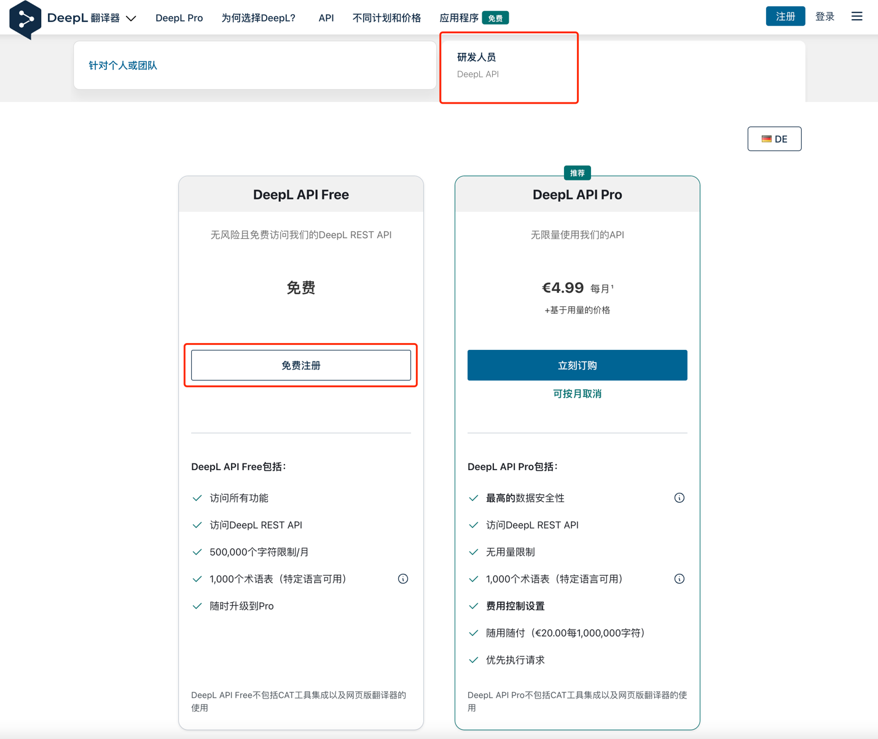Viewport: 878px width, 739px height.
Task: Click 费用控制设置 feature text
Action: [x=515, y=606]
